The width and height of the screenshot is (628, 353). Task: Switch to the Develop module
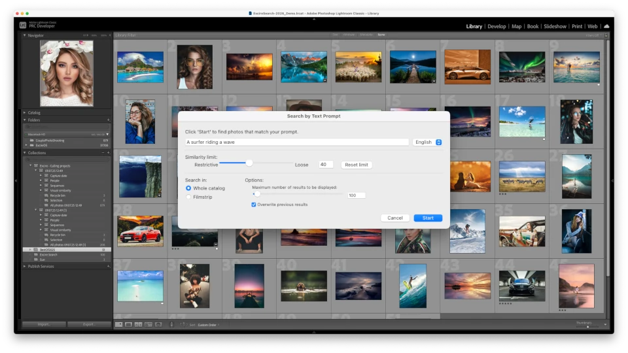[x=497, y=26]
